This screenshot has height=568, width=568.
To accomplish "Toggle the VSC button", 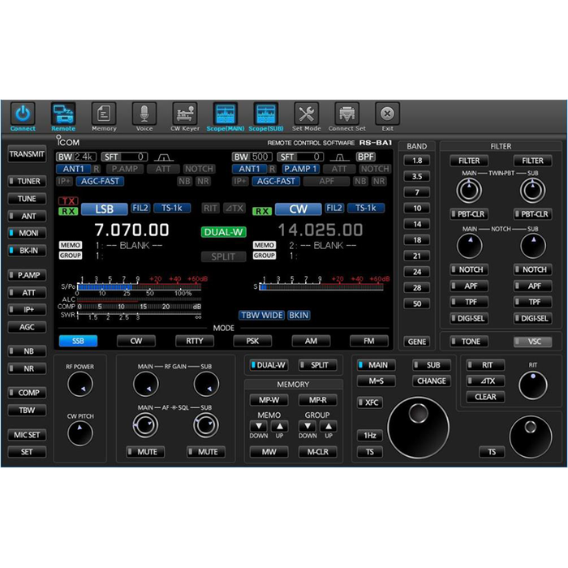I will tap(533, 342).
